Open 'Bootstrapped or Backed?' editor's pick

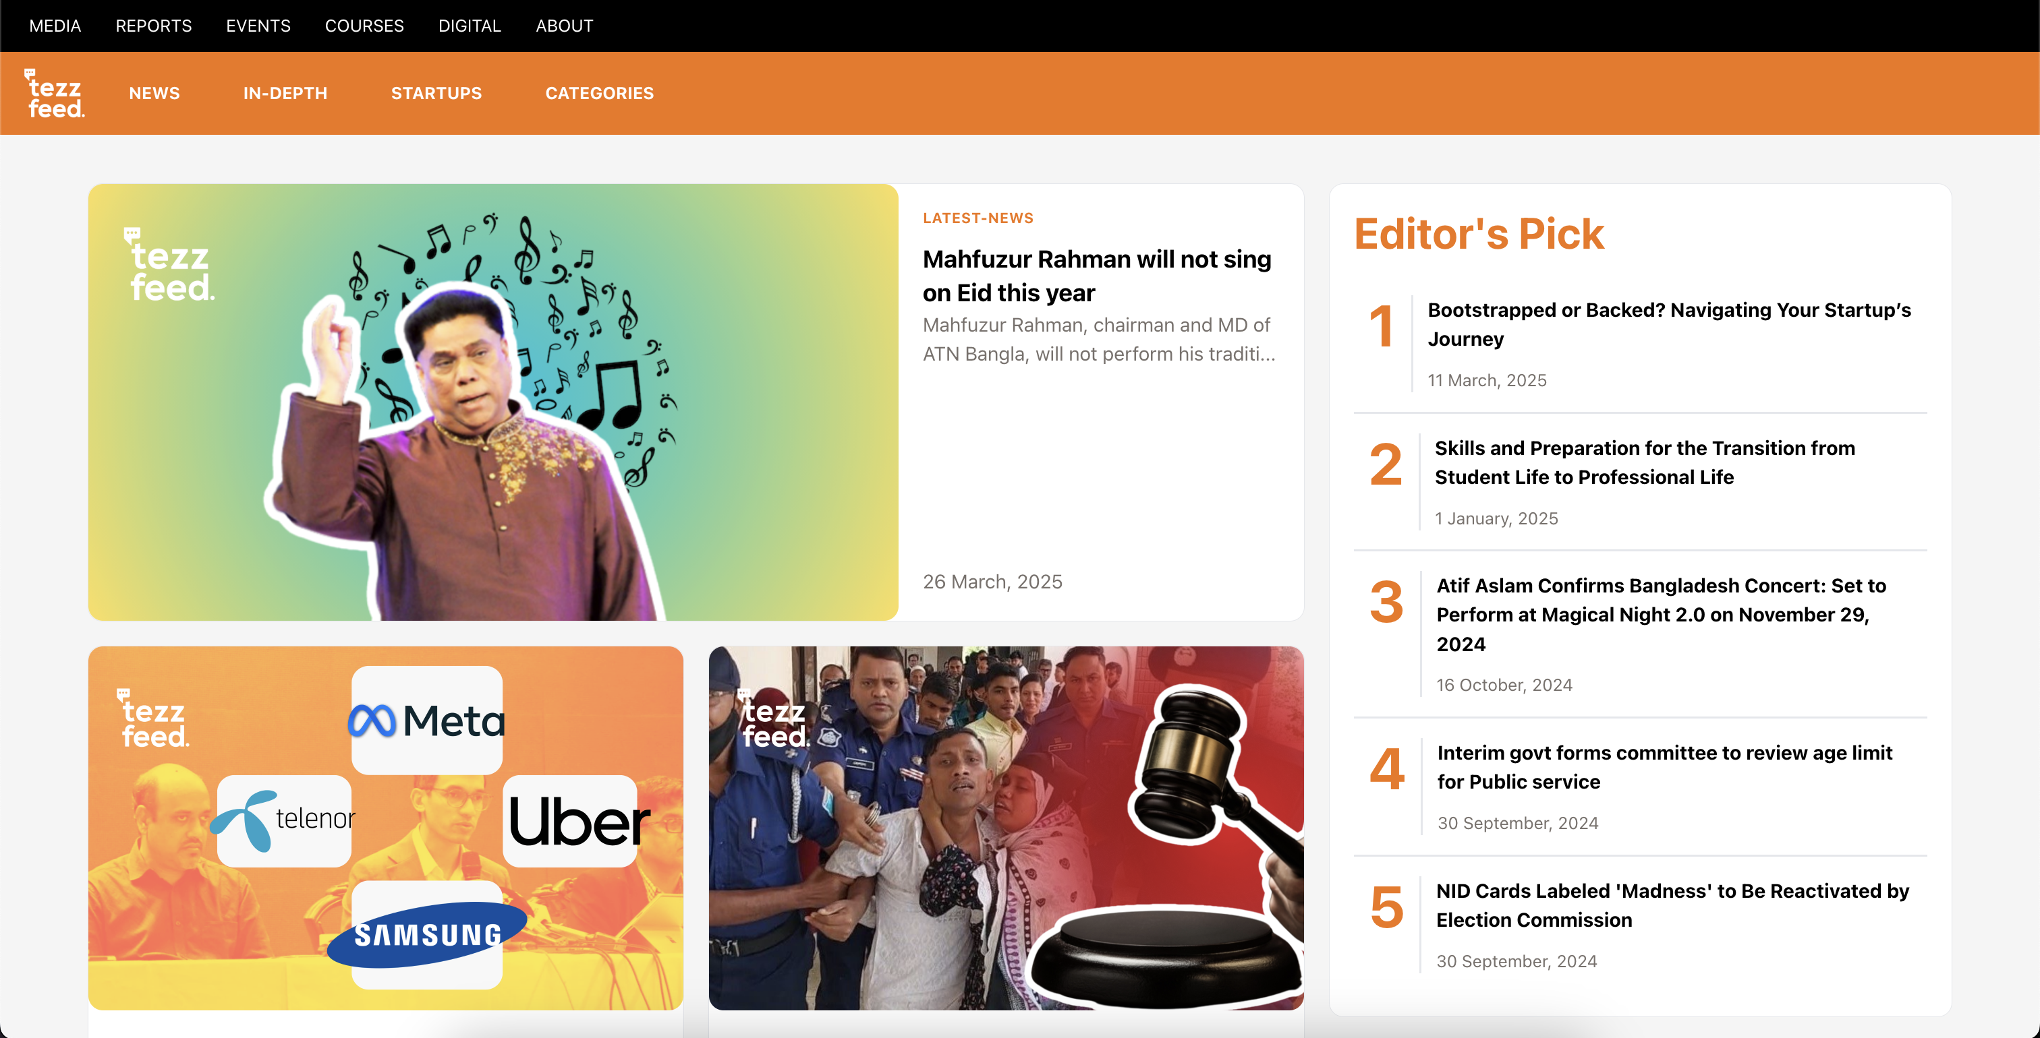[x=1668, y=324]
